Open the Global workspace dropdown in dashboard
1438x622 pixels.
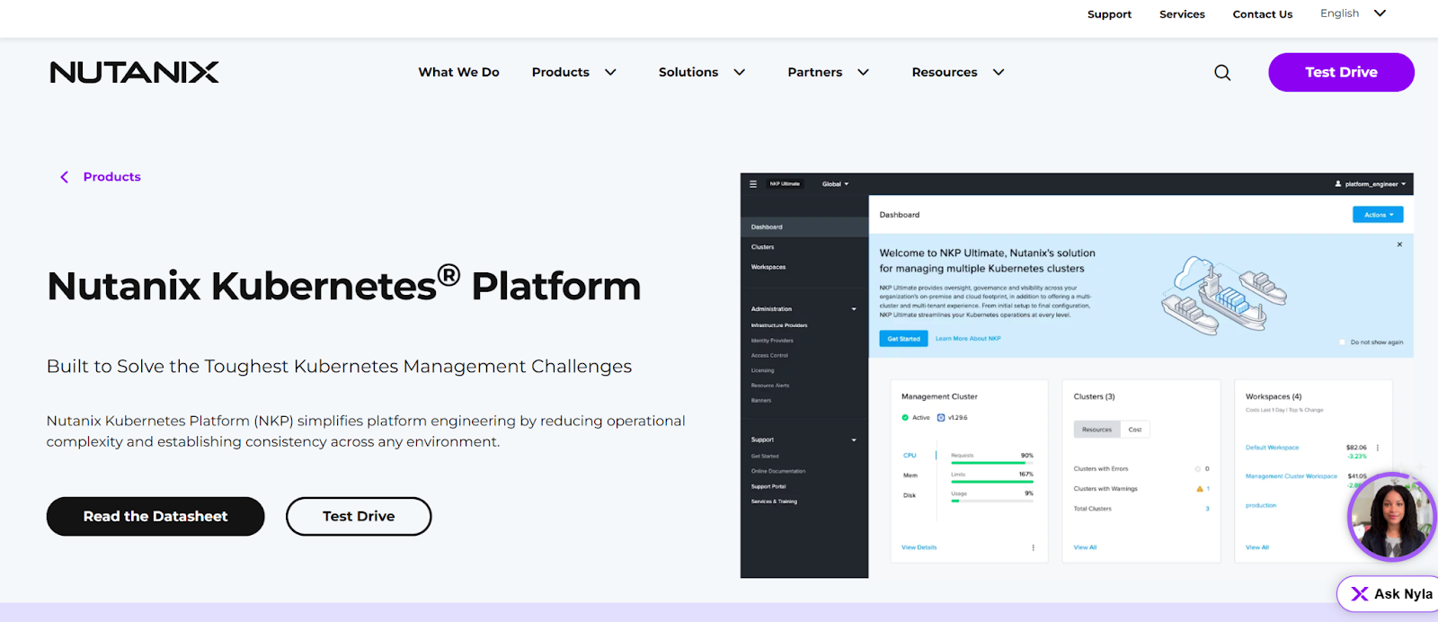pos(835,183)
